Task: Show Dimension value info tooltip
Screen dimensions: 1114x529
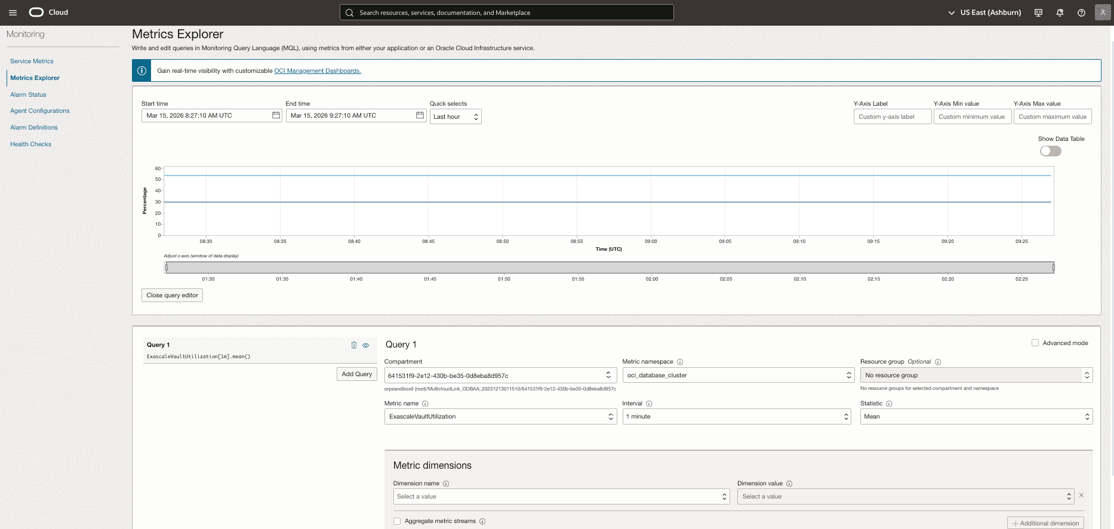Action: tap(789, 484)
